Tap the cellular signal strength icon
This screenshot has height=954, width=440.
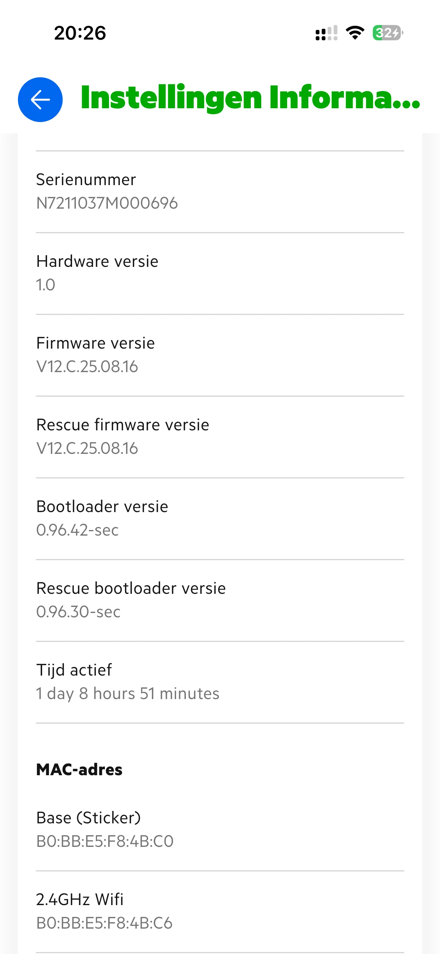click(x=326, y=33)
